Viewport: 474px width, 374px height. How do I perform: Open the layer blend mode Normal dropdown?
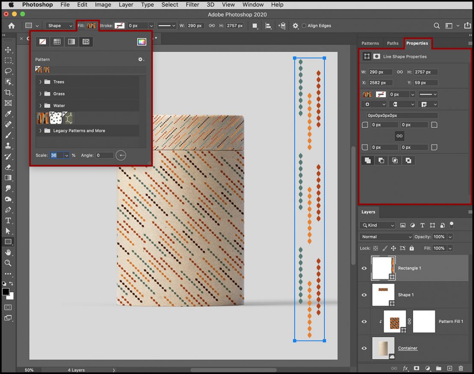point(386,237)
